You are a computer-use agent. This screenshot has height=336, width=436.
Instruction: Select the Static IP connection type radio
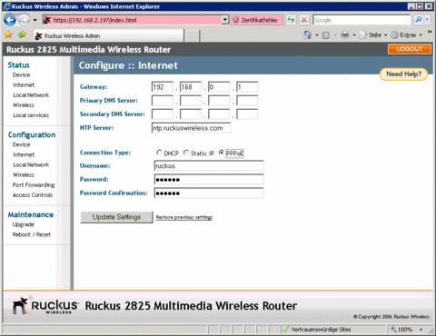(x=186, y=153)
